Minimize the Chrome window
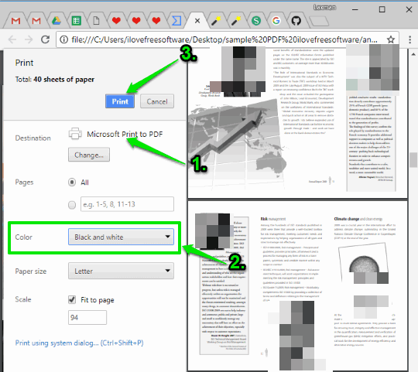 [x=355, y=9]
